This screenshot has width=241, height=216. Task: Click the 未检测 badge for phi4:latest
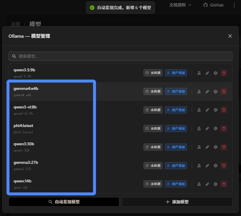pyautogui.click(x=153, y=128)
